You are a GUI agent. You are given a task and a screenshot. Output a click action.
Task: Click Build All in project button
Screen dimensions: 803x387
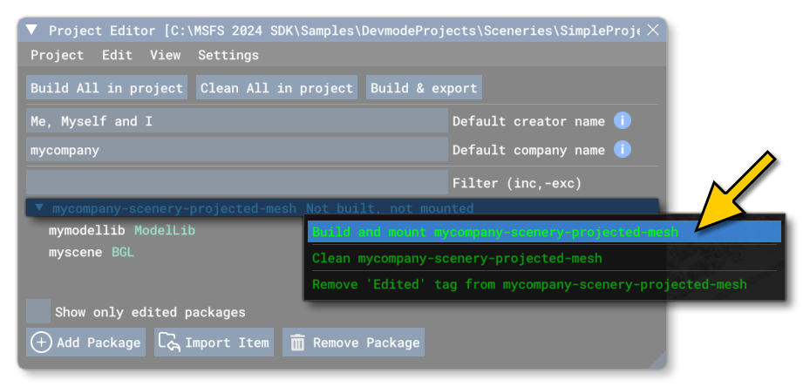click(106, 87)
